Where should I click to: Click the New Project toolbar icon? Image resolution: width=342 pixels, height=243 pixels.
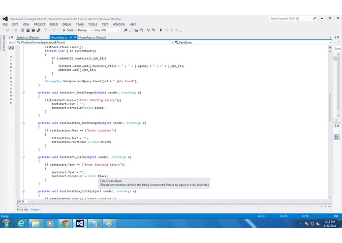pyautogui.click(x=23, y=30)
